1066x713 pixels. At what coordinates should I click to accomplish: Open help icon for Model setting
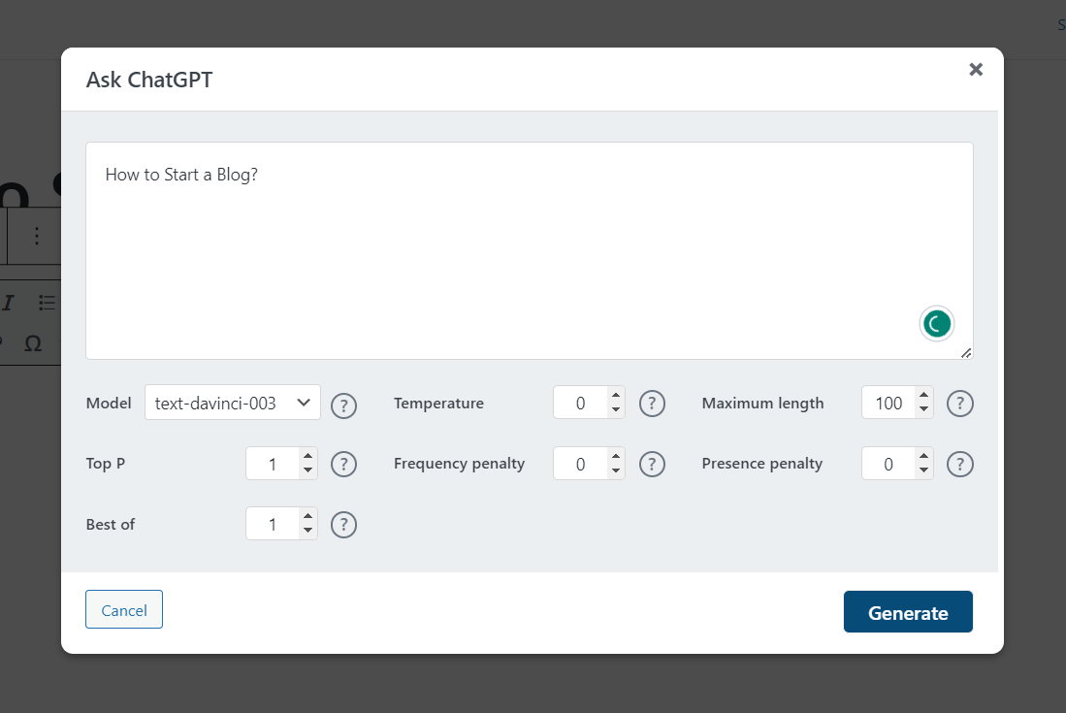[343, 405]
